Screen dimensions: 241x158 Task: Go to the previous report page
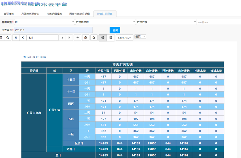pos(23,38)
